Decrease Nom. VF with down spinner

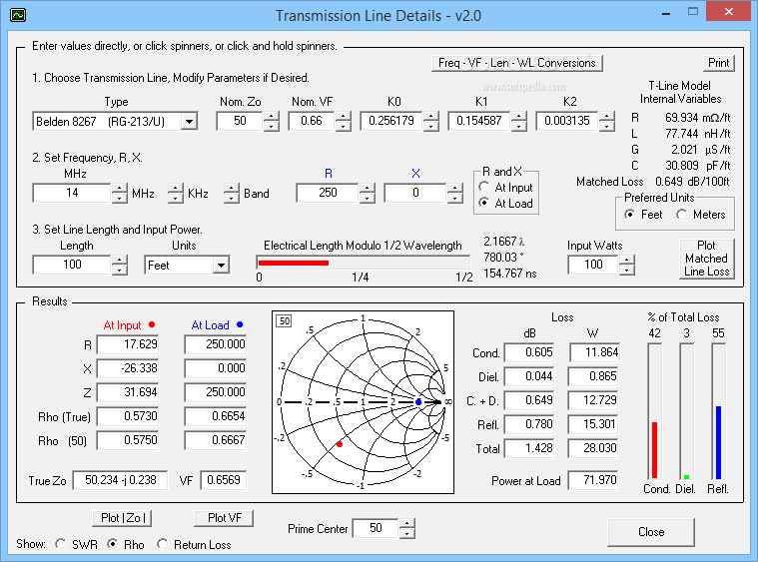click(344, 127)
